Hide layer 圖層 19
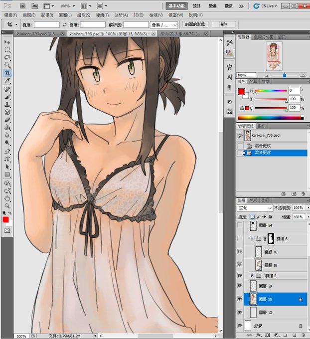Screen dimensions: 310x339 pos(240,286)
